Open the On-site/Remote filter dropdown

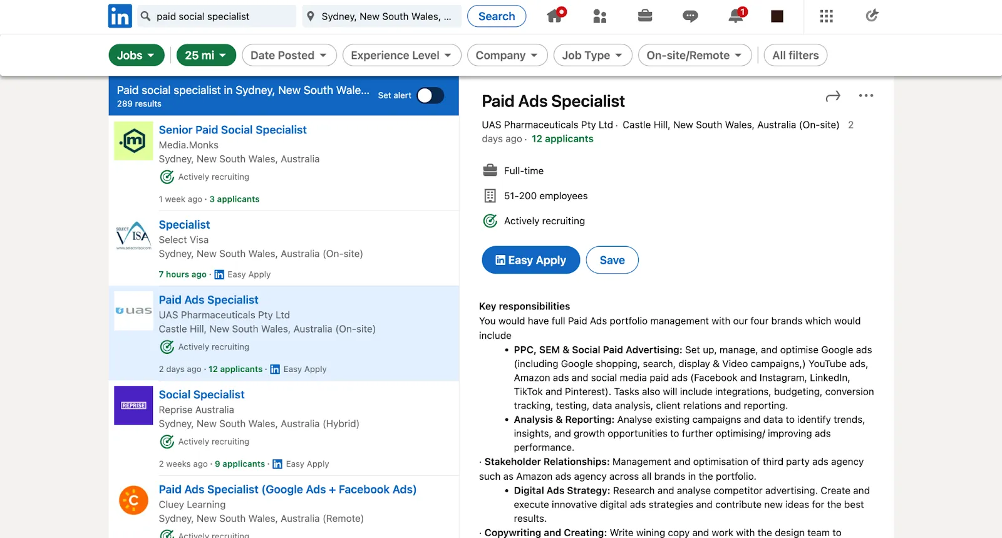coord(694,55)
